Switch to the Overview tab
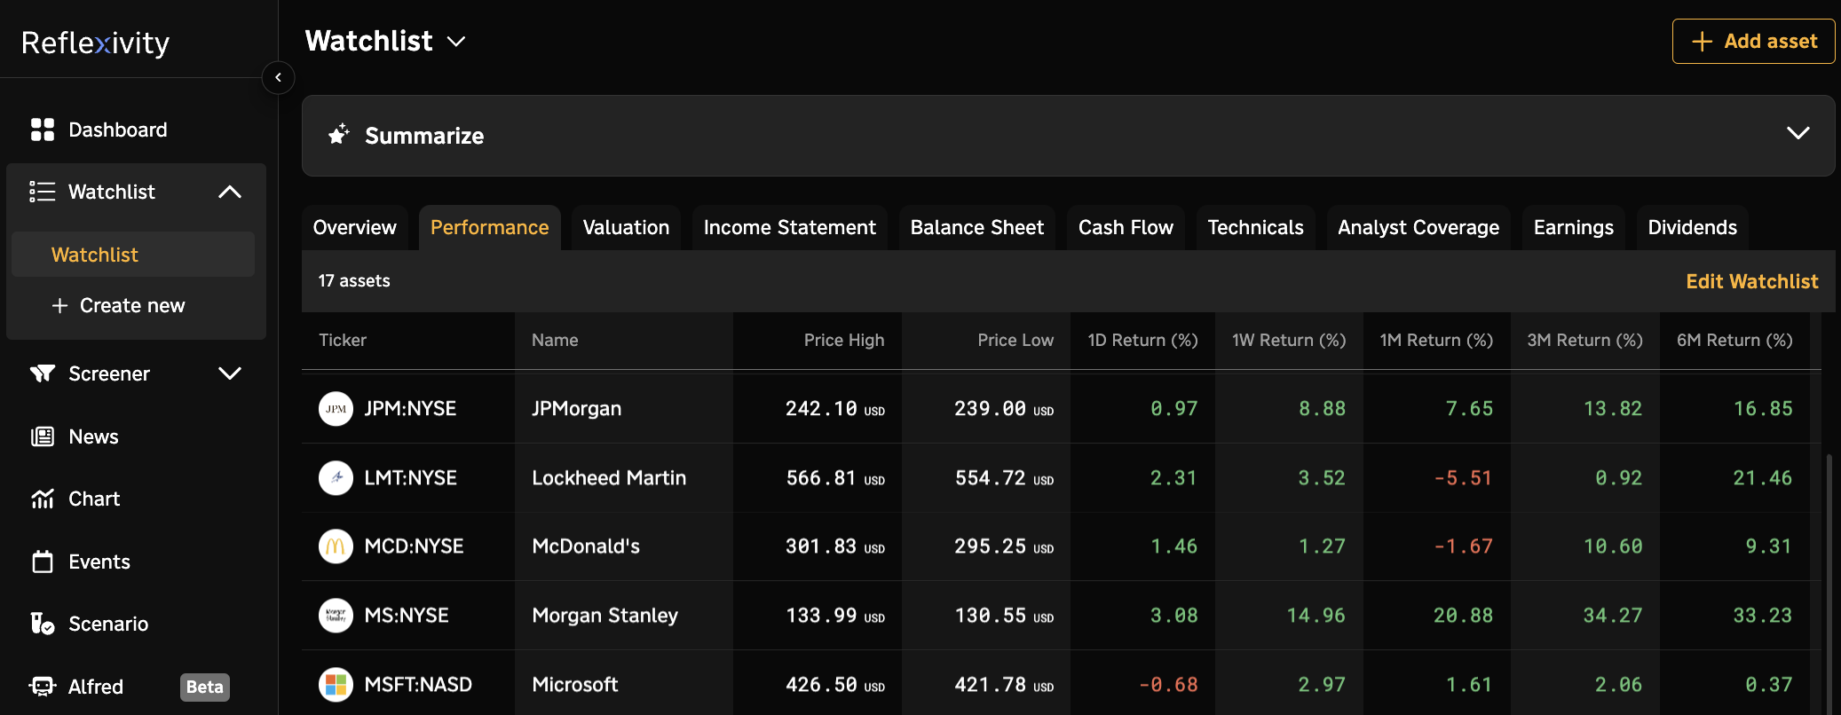Screen dimensions: 1841x715 pyautogui.click(x=355, y=227)
